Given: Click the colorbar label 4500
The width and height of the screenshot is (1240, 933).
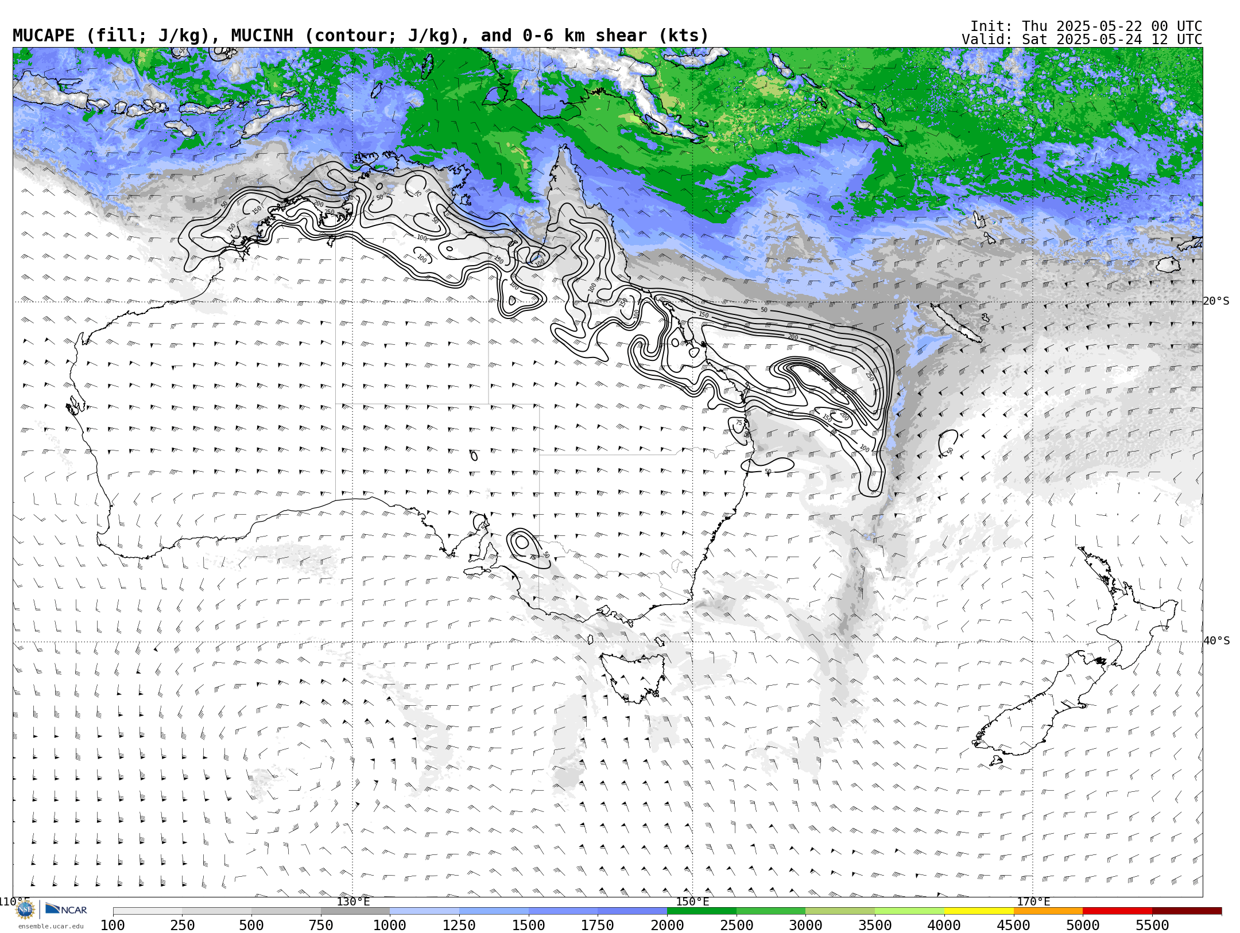Looking at the screenshot, I should point(1013,925).
